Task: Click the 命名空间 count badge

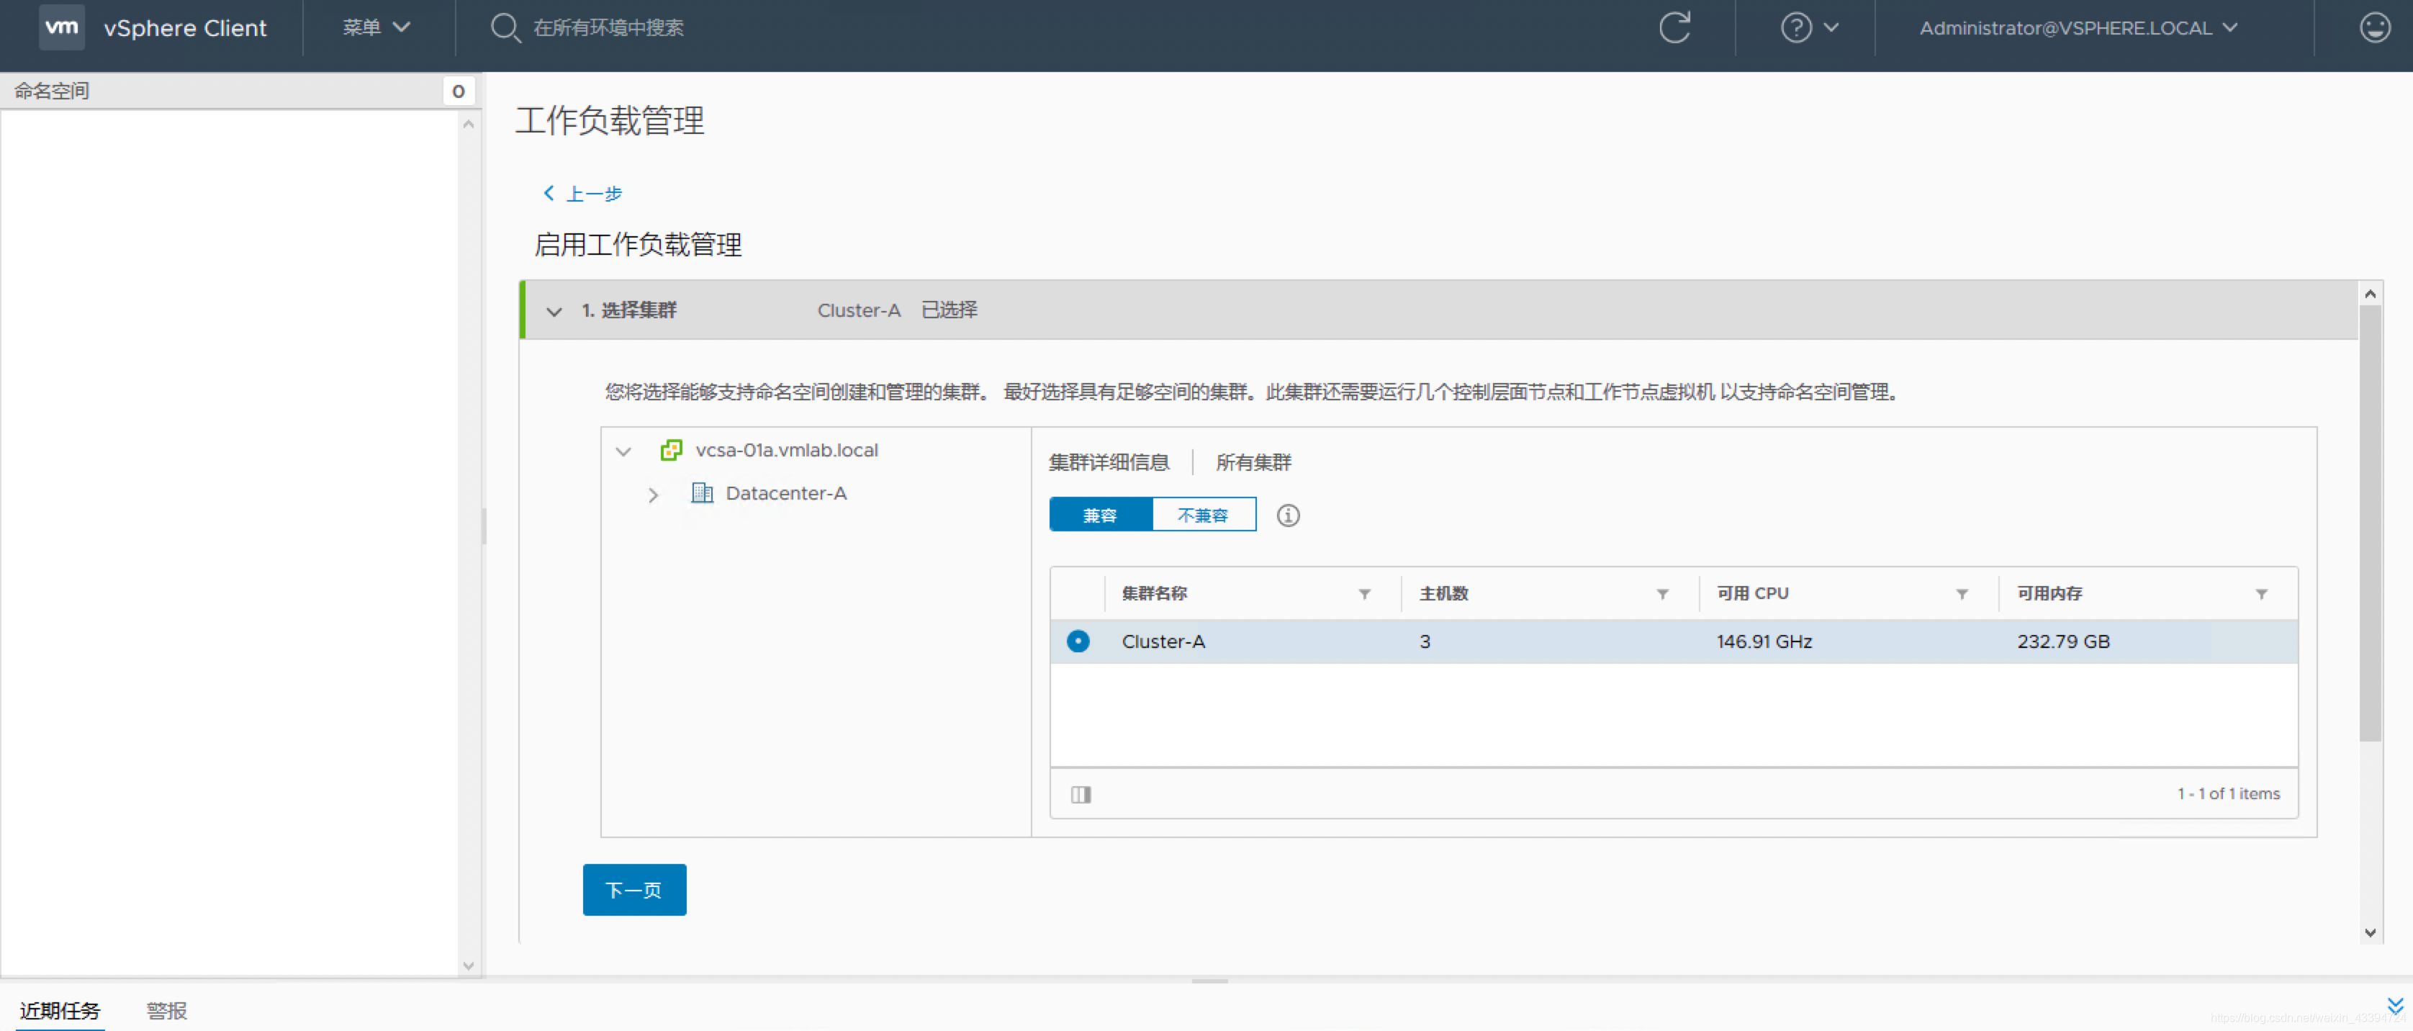Action: [x=458, y=91]
